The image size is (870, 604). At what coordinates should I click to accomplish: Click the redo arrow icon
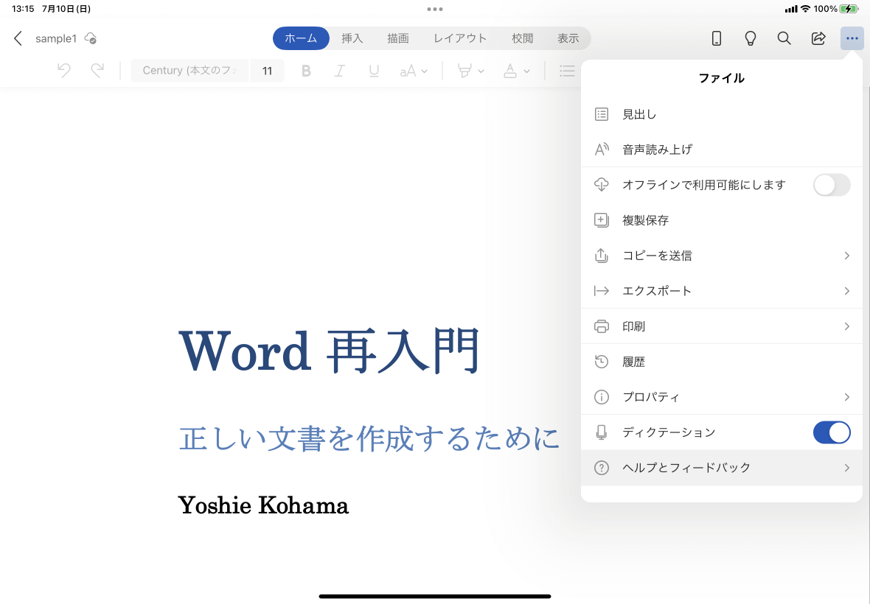pyautogui.click(x=97, y=71)
